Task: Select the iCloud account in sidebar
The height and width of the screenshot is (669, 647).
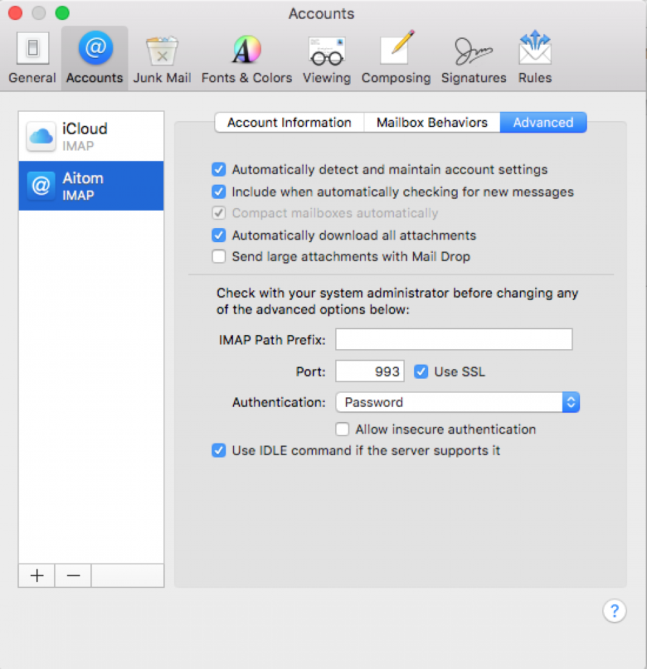Action: pos(91,136)
